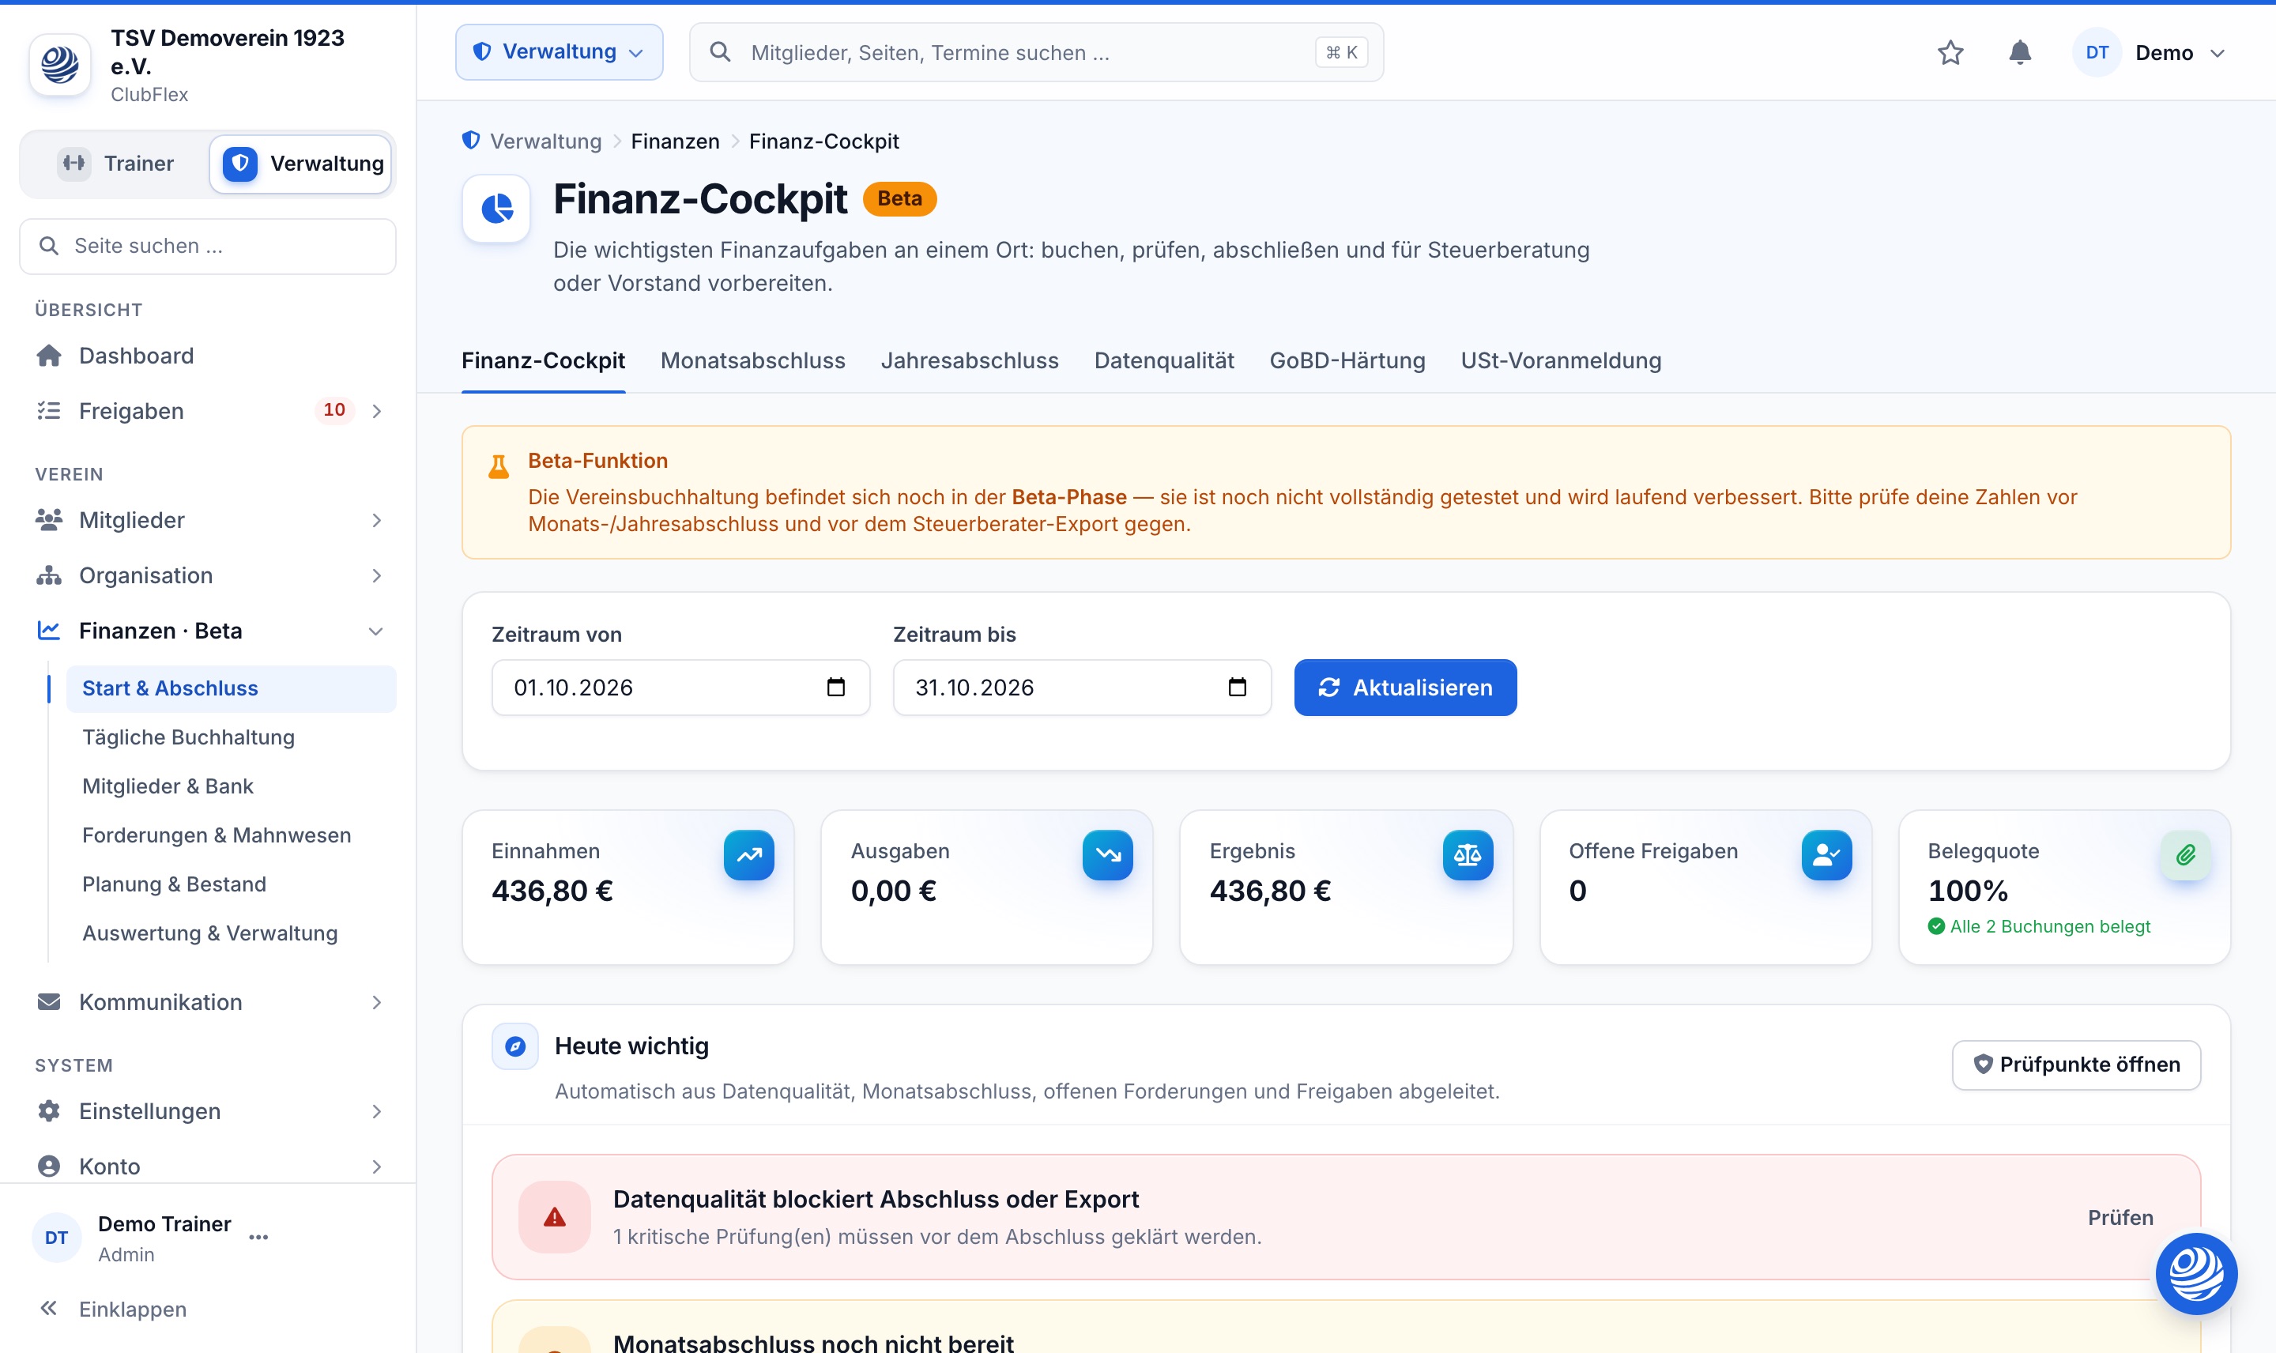Click the Offene Freigaben user-check icon
The width and height of the screenshot is (2276, 1353).
click(x=1826, y=854)
